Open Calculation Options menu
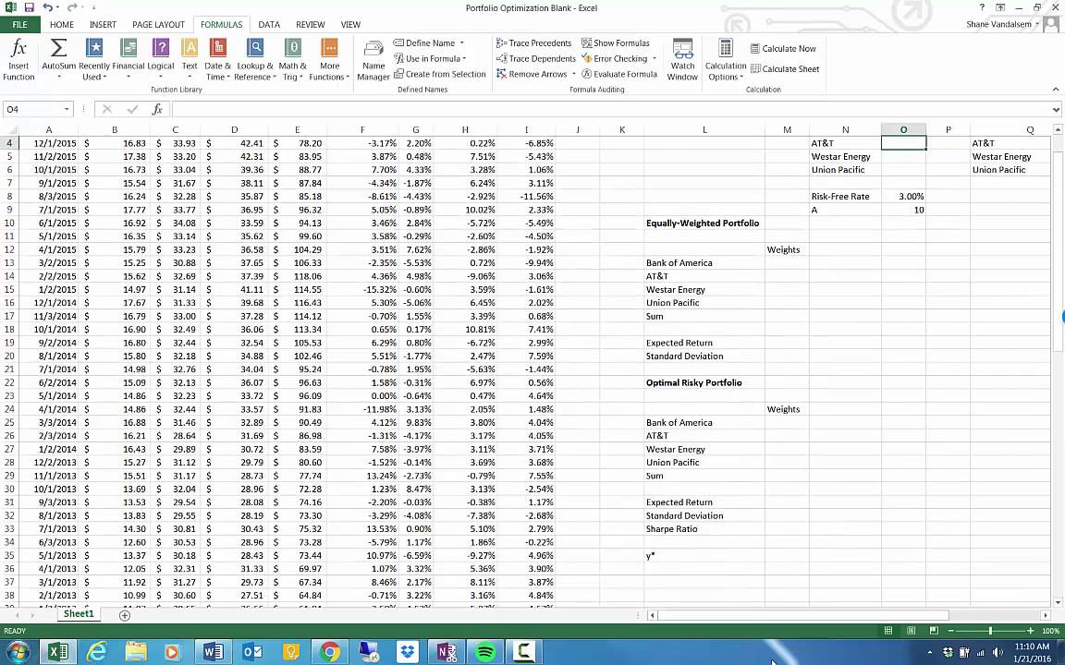 (x=726, y=60)
